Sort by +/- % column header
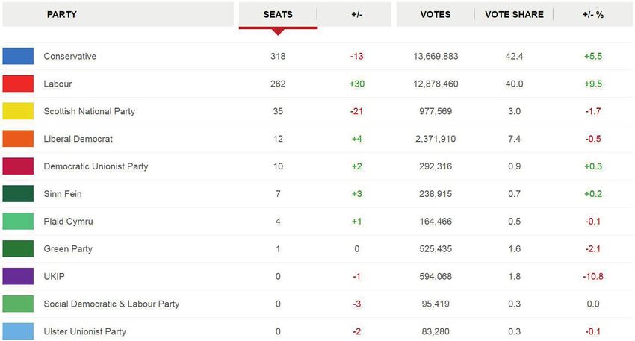 pos(593,15)
